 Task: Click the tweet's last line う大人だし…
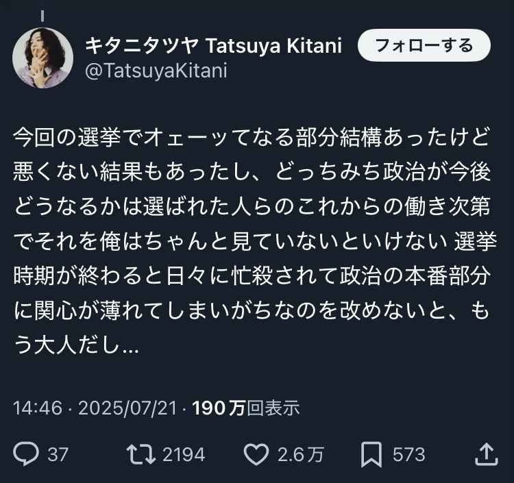point(75,347)
